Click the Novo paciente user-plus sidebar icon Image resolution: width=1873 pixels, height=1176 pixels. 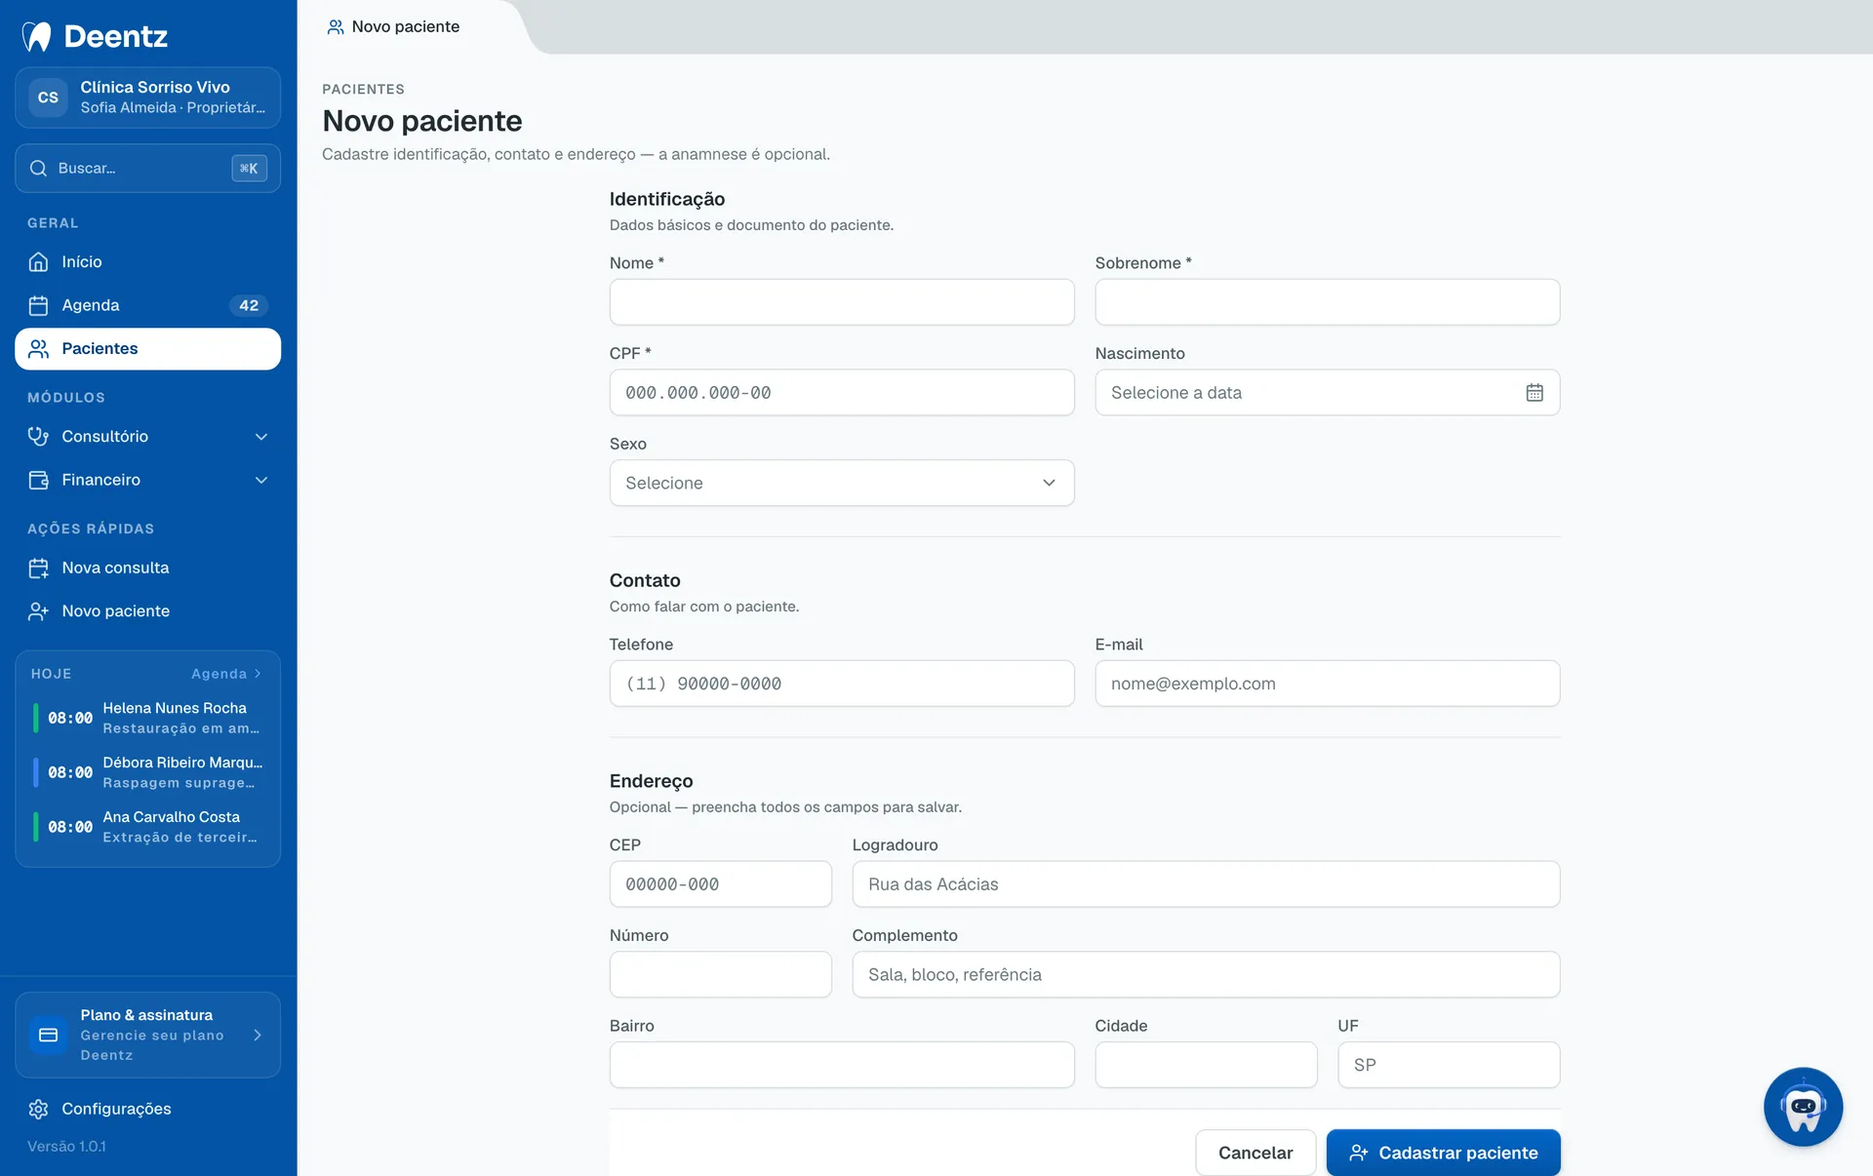click(38, 611)
